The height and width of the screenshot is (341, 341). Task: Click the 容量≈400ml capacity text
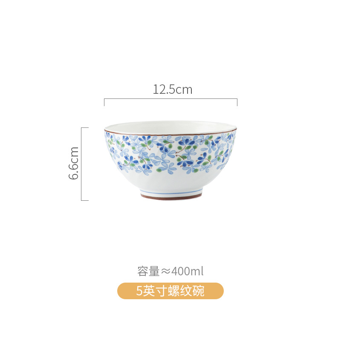(x=170, y=271)
